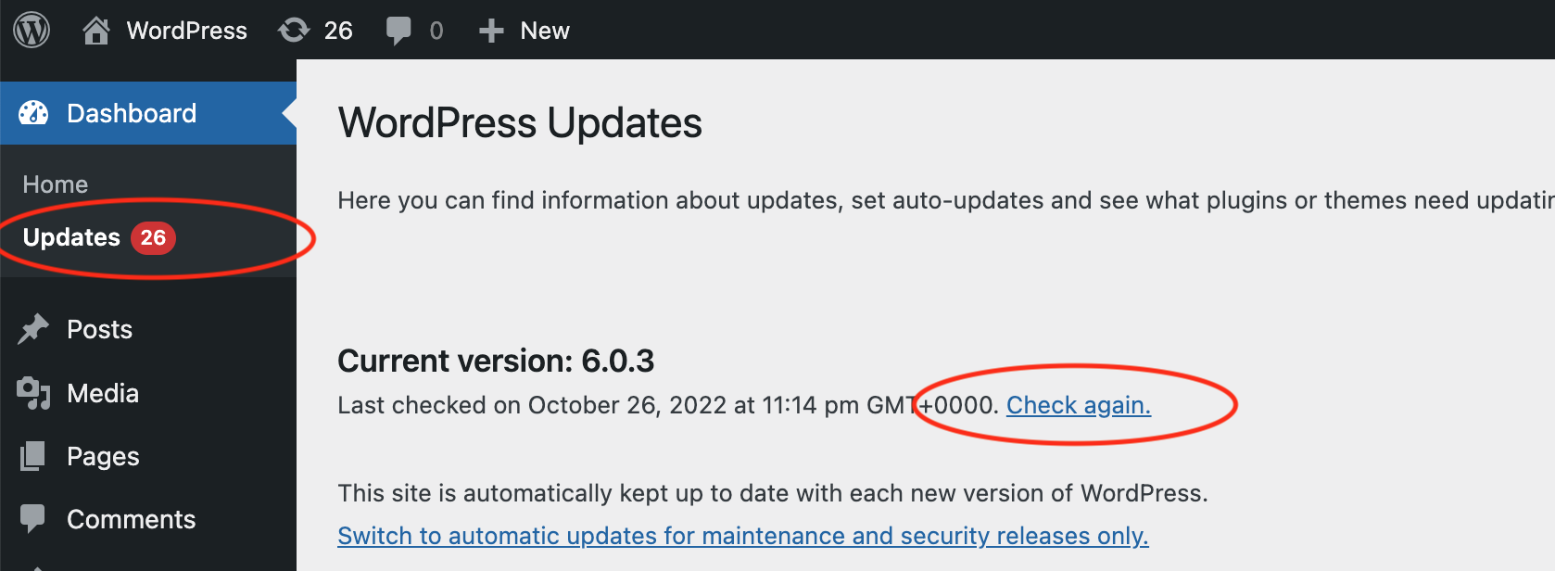
Task: Open the comments speech bubble icon
Action: (398, 31)
